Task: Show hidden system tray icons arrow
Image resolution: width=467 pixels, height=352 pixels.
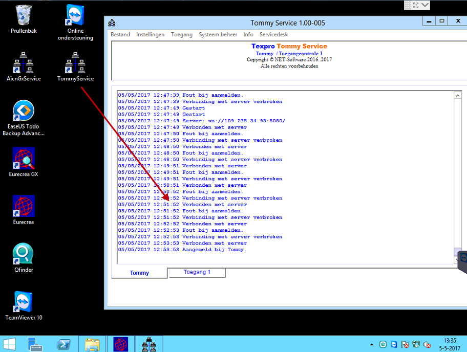Action: 372,344
